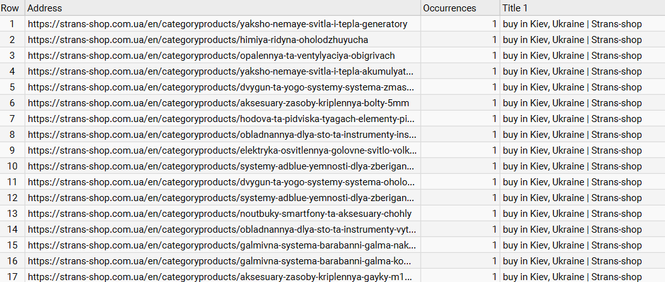
Task: Select the hodova-ta-pidviska-tyagach address
Action: [x=221, y=119]
